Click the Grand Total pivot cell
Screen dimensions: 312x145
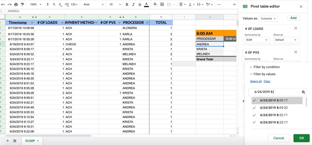pos(210,59)
